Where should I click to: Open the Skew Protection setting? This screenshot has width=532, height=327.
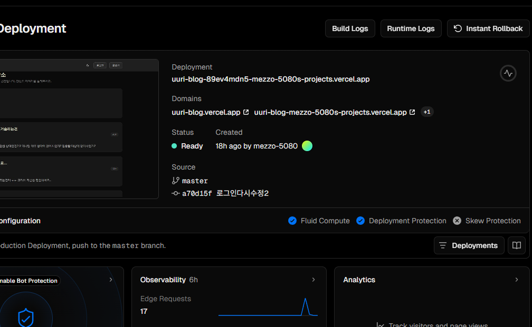pos(493,221)
